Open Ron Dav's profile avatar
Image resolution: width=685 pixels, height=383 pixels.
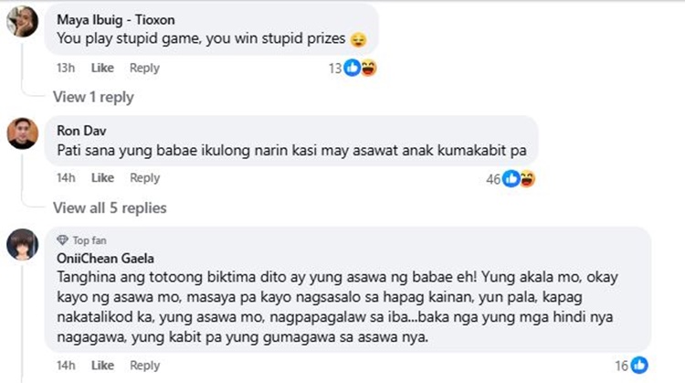23,133
